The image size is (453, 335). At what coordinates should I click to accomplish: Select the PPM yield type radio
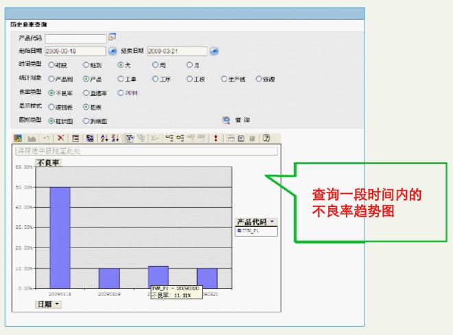pyautogui.click(x=121, y=93)
